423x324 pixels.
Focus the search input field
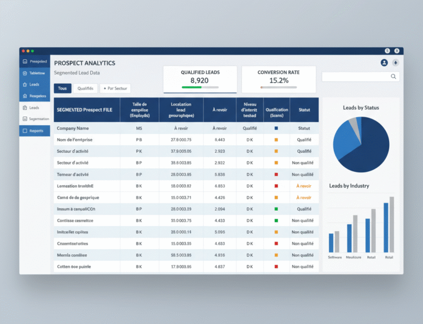click(x=355, y=77)
